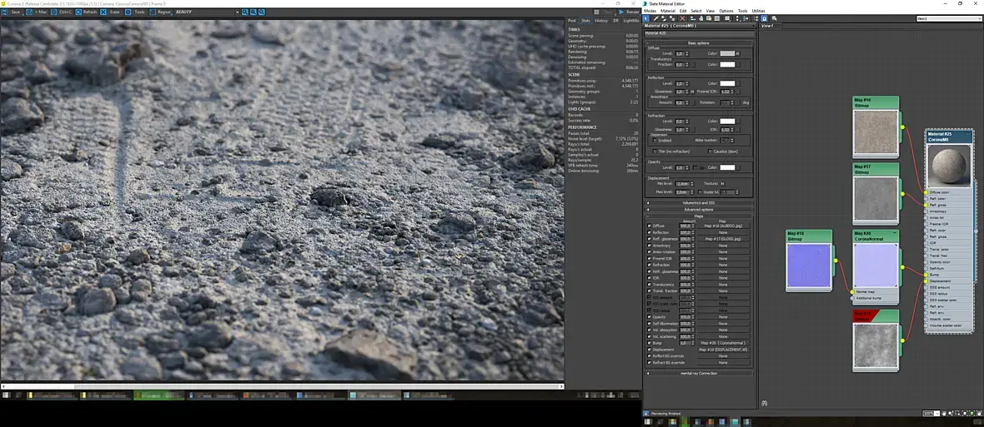
Task: Select the Pick Material eyedropper tool
Action: [x=656, y=18]
